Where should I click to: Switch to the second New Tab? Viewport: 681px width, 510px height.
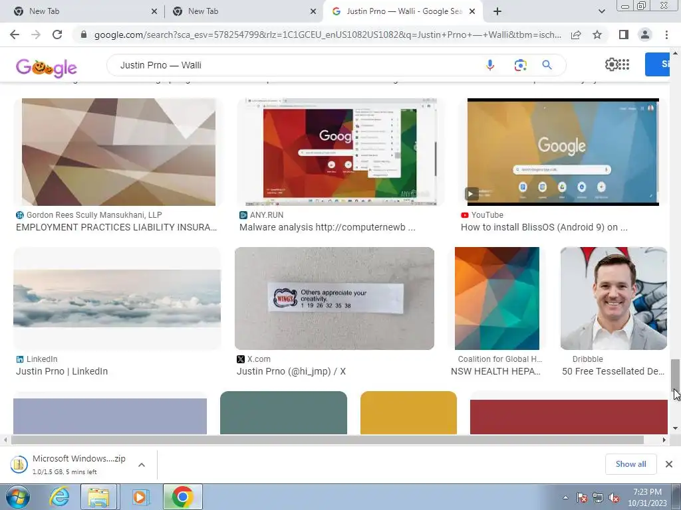pos(243,11)
